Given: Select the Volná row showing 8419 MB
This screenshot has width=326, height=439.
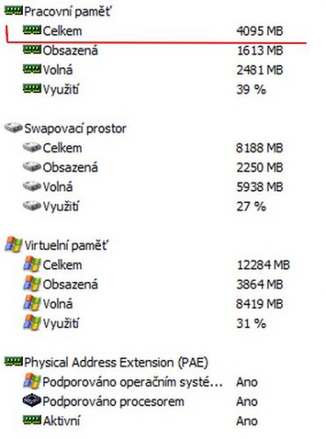Looking at the screenshot, I should [153, 304].
